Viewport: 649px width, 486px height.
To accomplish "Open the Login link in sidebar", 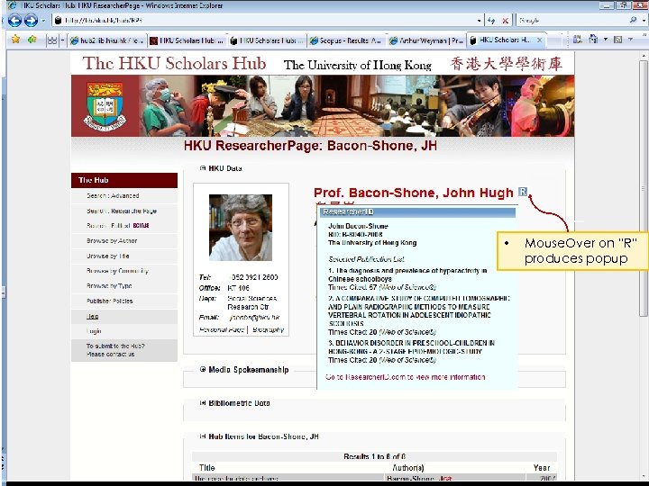I will (94, 331).
